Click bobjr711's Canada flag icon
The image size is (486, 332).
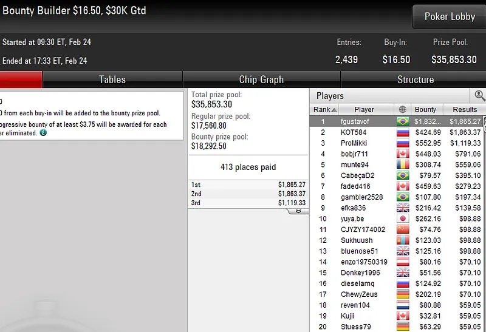403,154
